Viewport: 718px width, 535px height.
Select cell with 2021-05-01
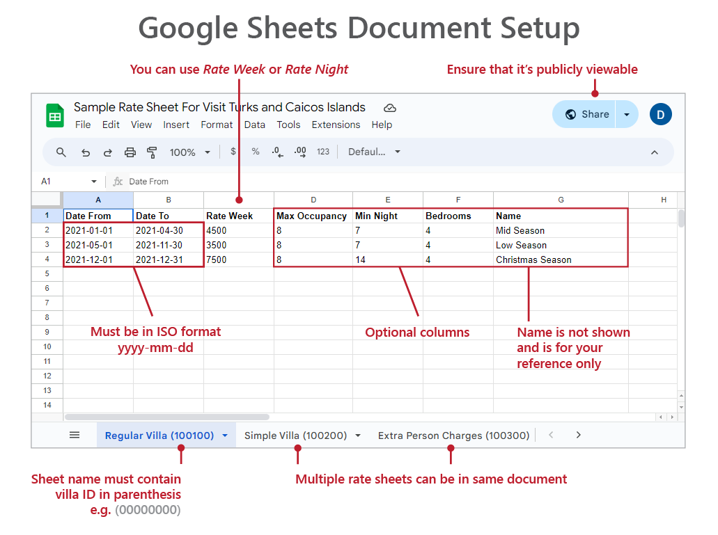(98, 245)
